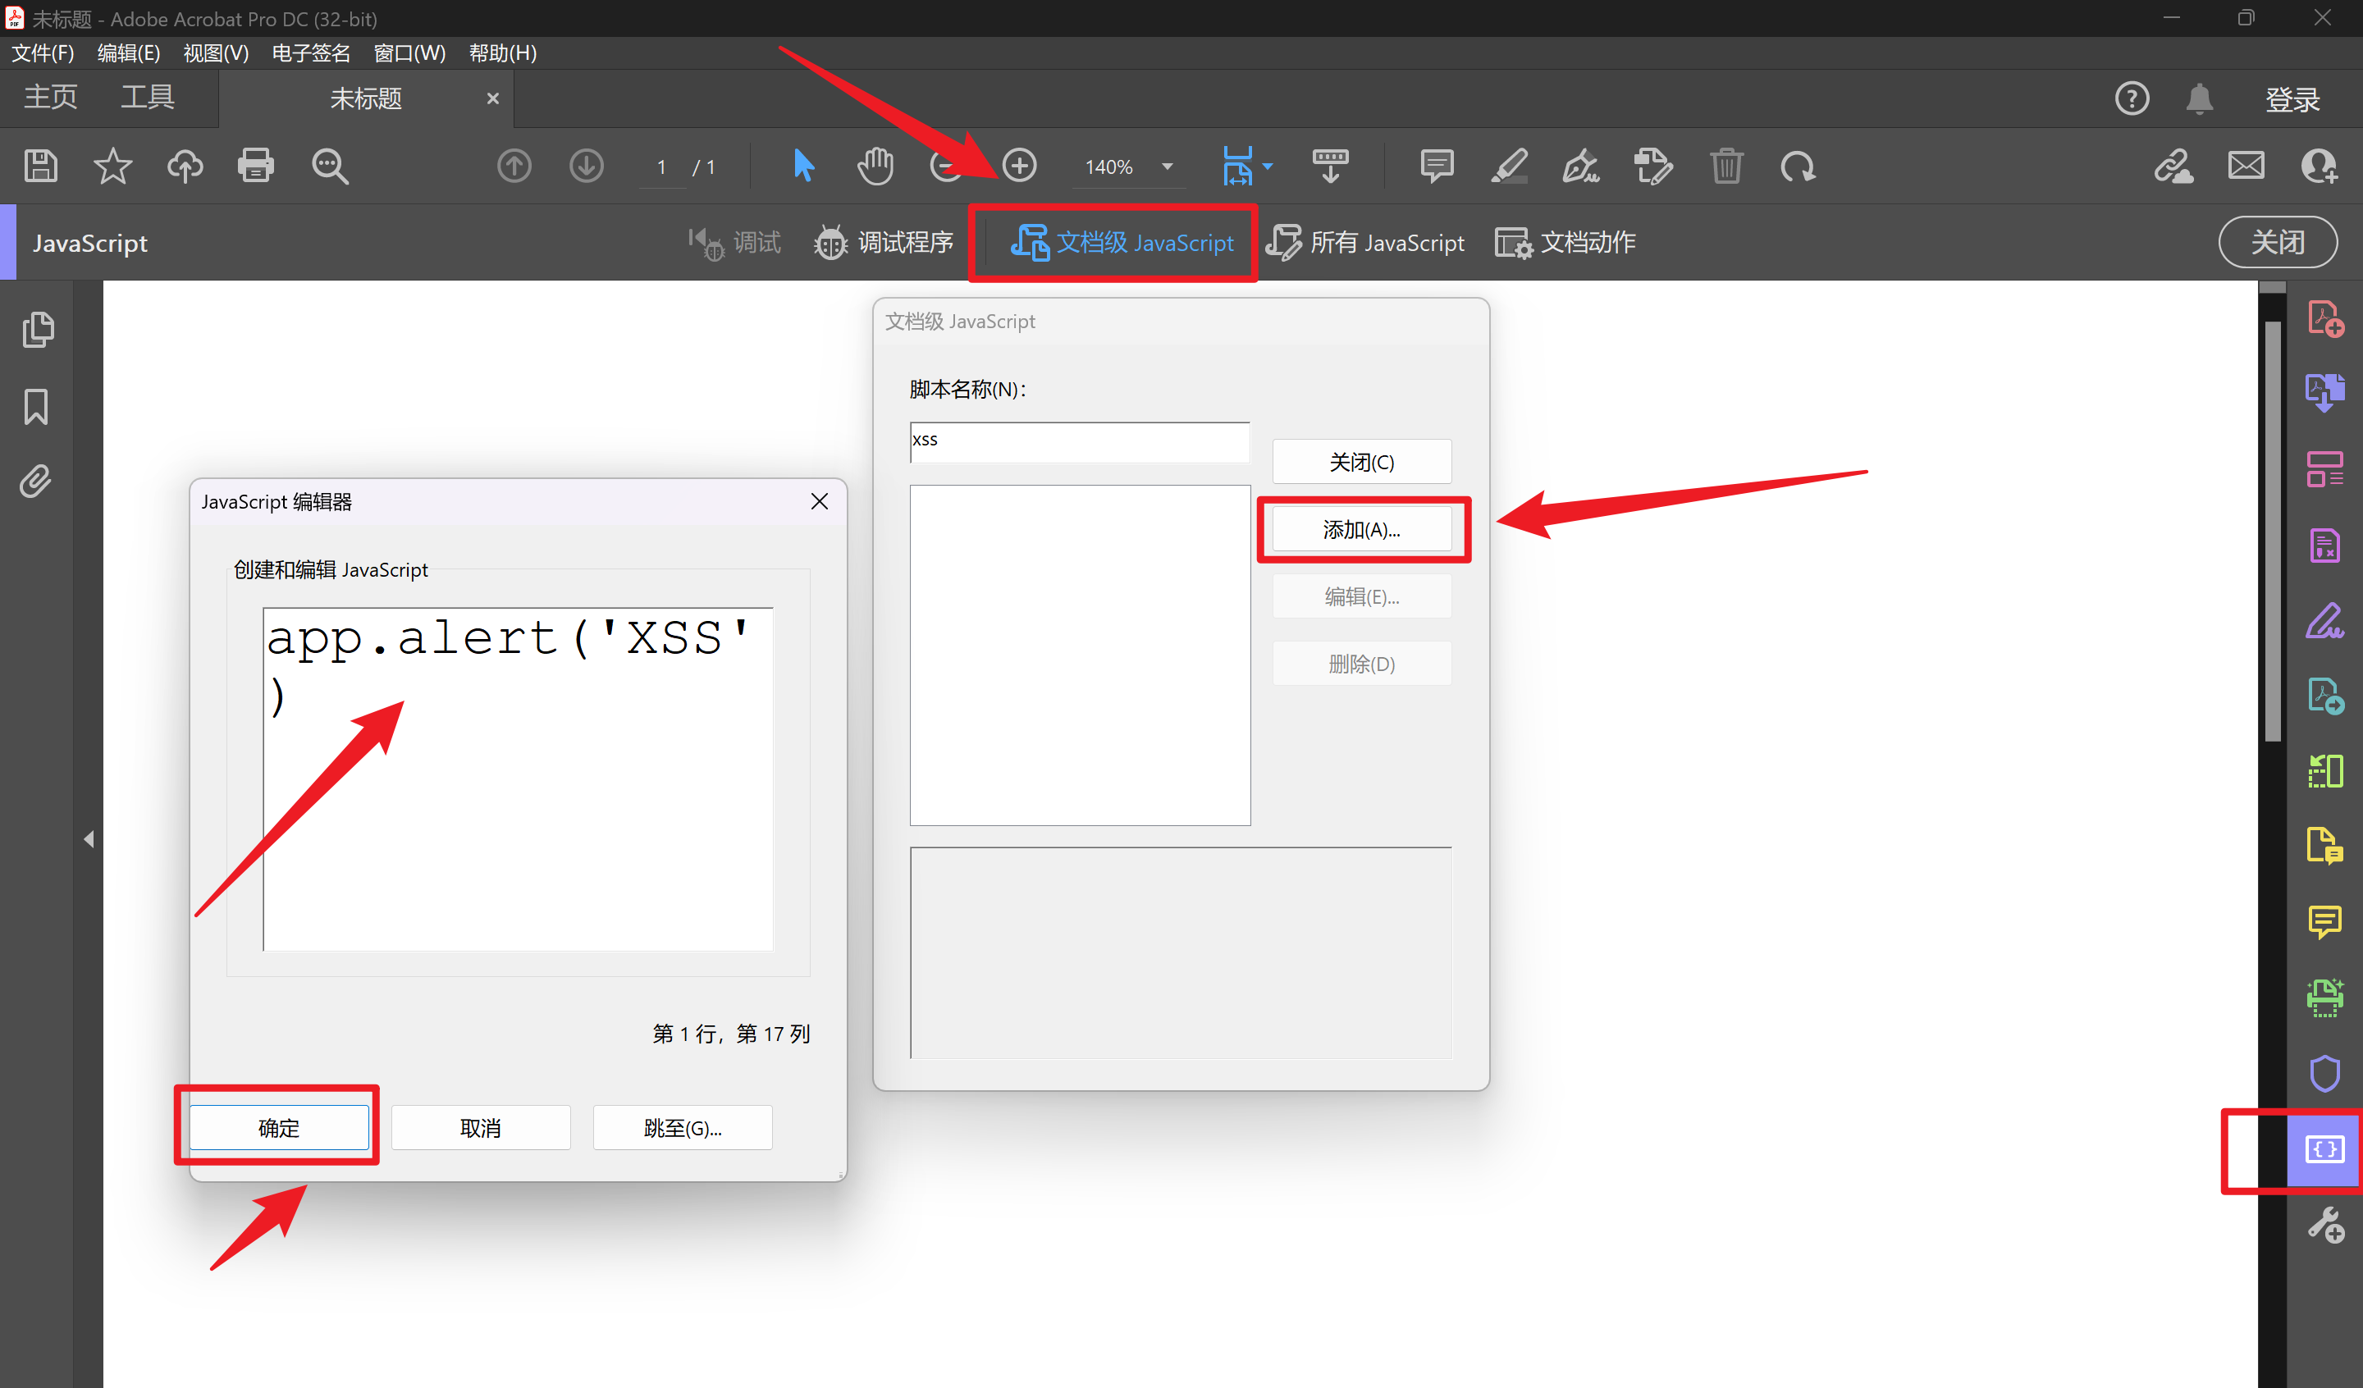Click the trash delete icon in toolbar
Viewport: 2363px width, 1388px height.
coord(1725,166)
